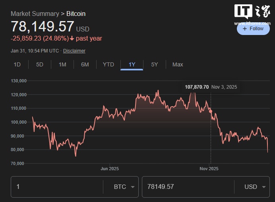Open the Disclaimer link
This screenshot has width=275, height=202.
pos(74,51)
